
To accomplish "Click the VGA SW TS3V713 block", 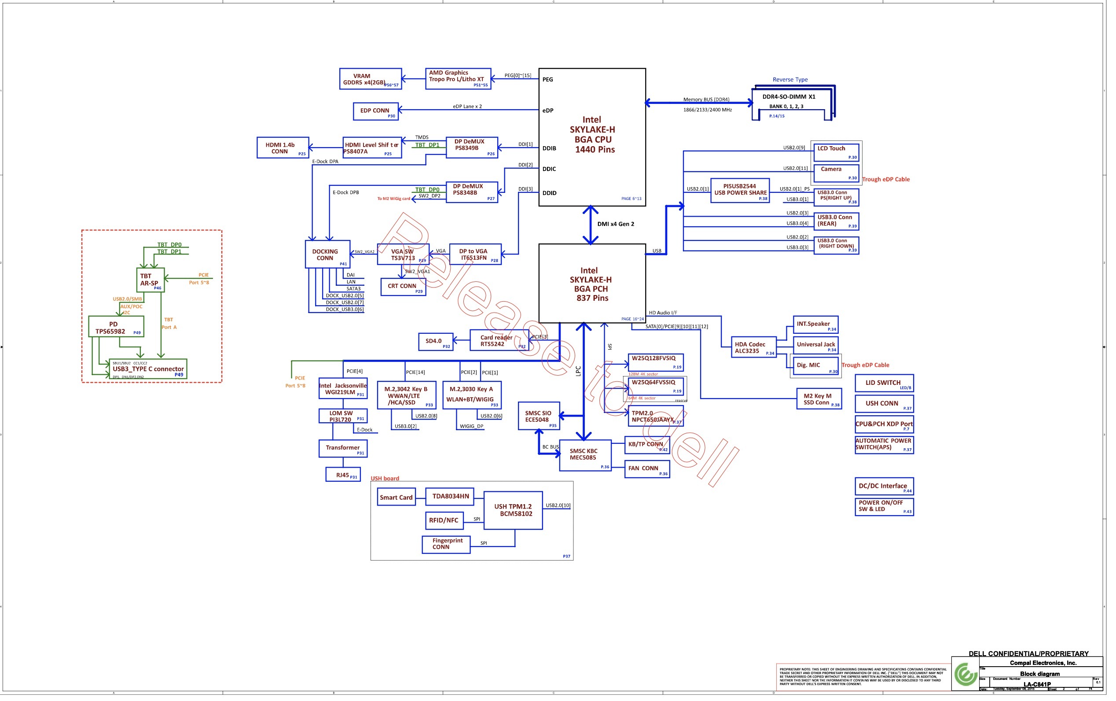I will (x=403, y=255).
